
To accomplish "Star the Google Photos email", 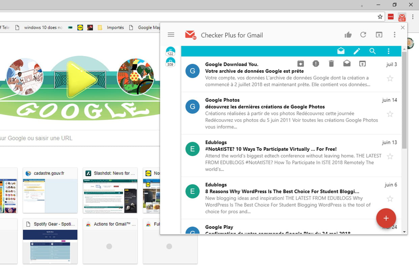I will 390,114.
